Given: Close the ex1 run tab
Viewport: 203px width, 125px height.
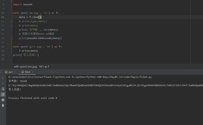Looking at the screenshot, I should (15, 72).
